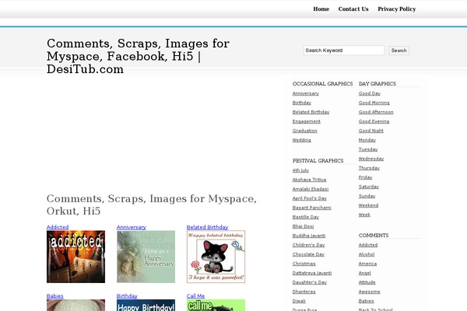Click the addicted guitar thumbnail image
Screen dimensions: 467x311
[75, 257]
